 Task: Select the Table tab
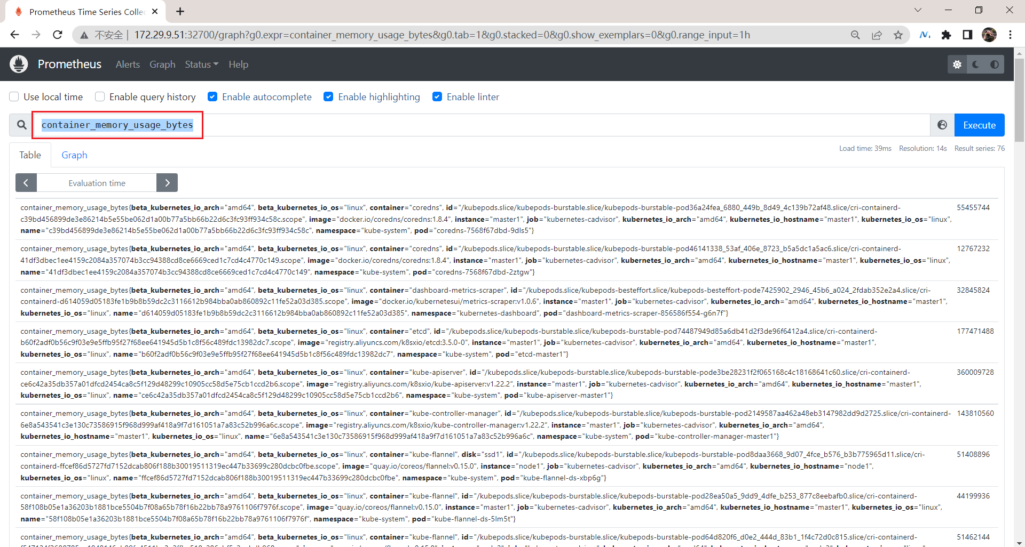tap(30, 155)
